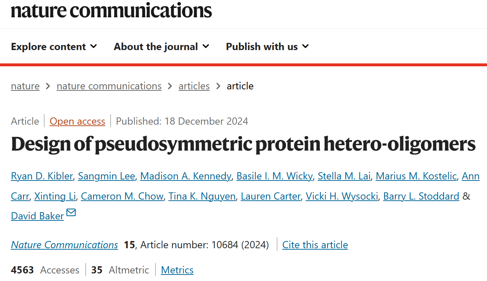487x281 pixels.
Task: Expand the Explore content menu
Action: (54, 46)
